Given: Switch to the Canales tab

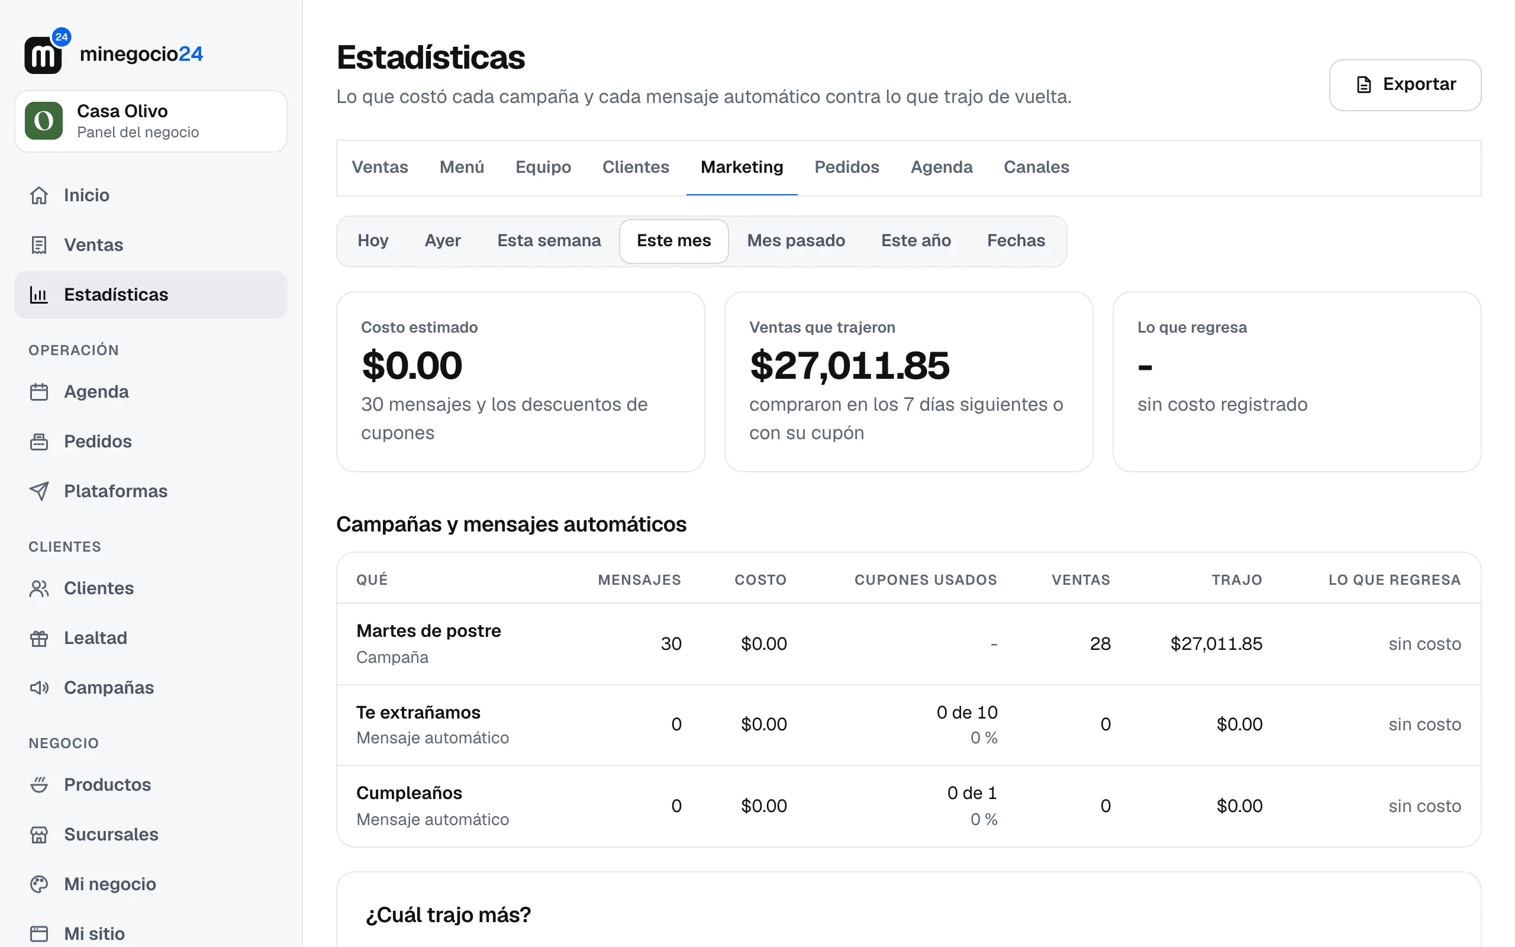Looking at the screenshot, I should pyautogui.click(x=1036, y=168).
